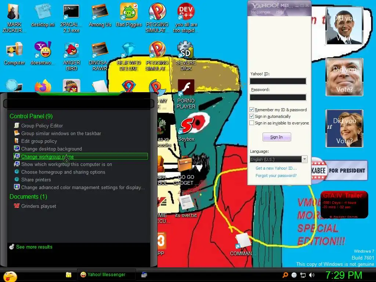Open the MARK ZUCKER... desktop icon

14,18
